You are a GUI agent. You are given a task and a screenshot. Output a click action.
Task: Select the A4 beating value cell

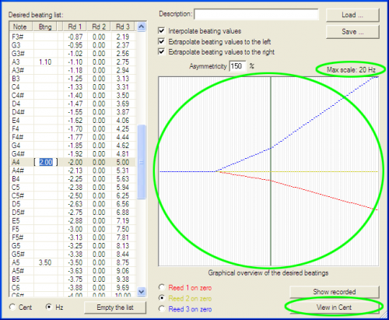pyautogui.click(x=46, y=162)
